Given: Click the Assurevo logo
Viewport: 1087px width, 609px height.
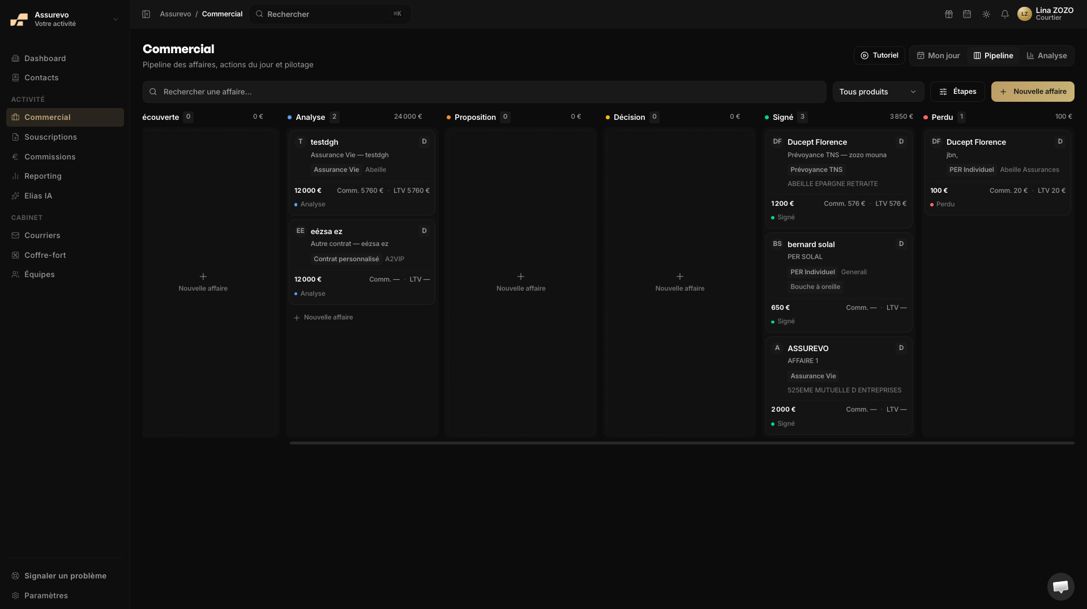Looking at the screenshot, I should pos(19,19).
